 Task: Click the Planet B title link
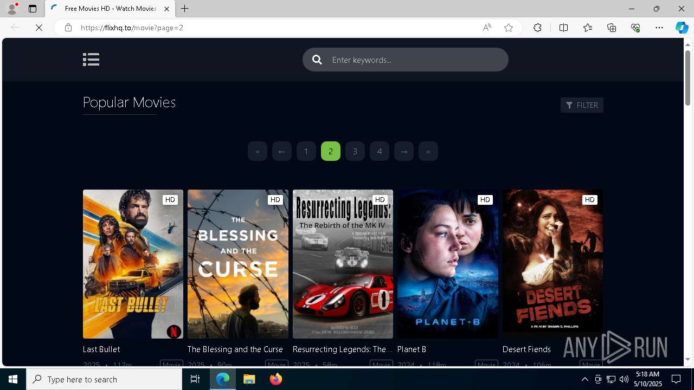(412, 349)
